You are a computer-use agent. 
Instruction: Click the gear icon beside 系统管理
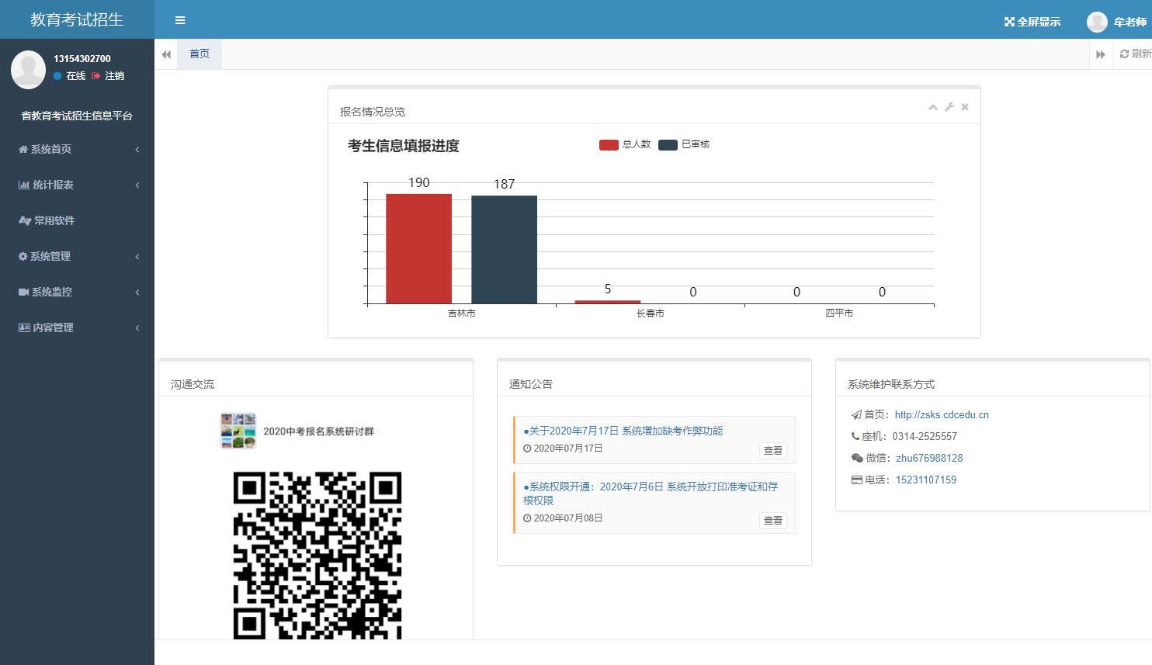(x=23, y=256)
